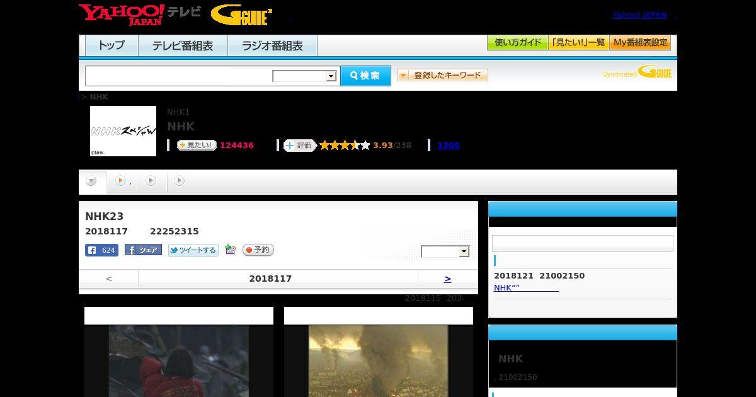Open the 1305 link

click(x=449, y=146)
